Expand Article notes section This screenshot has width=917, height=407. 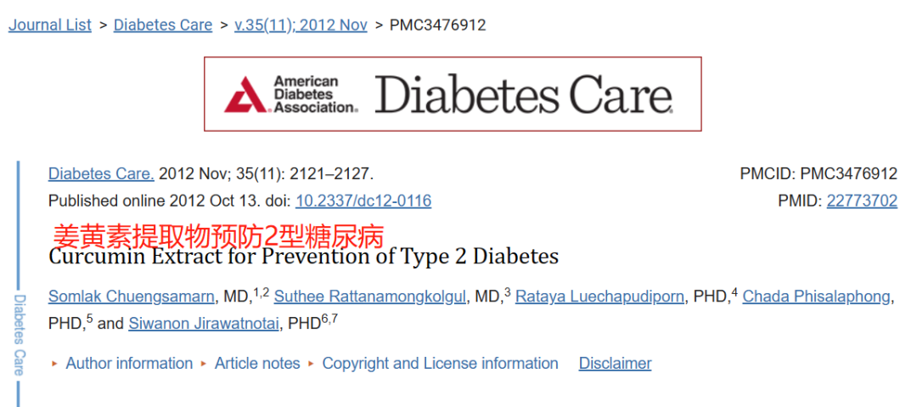[x=257, y=364]
